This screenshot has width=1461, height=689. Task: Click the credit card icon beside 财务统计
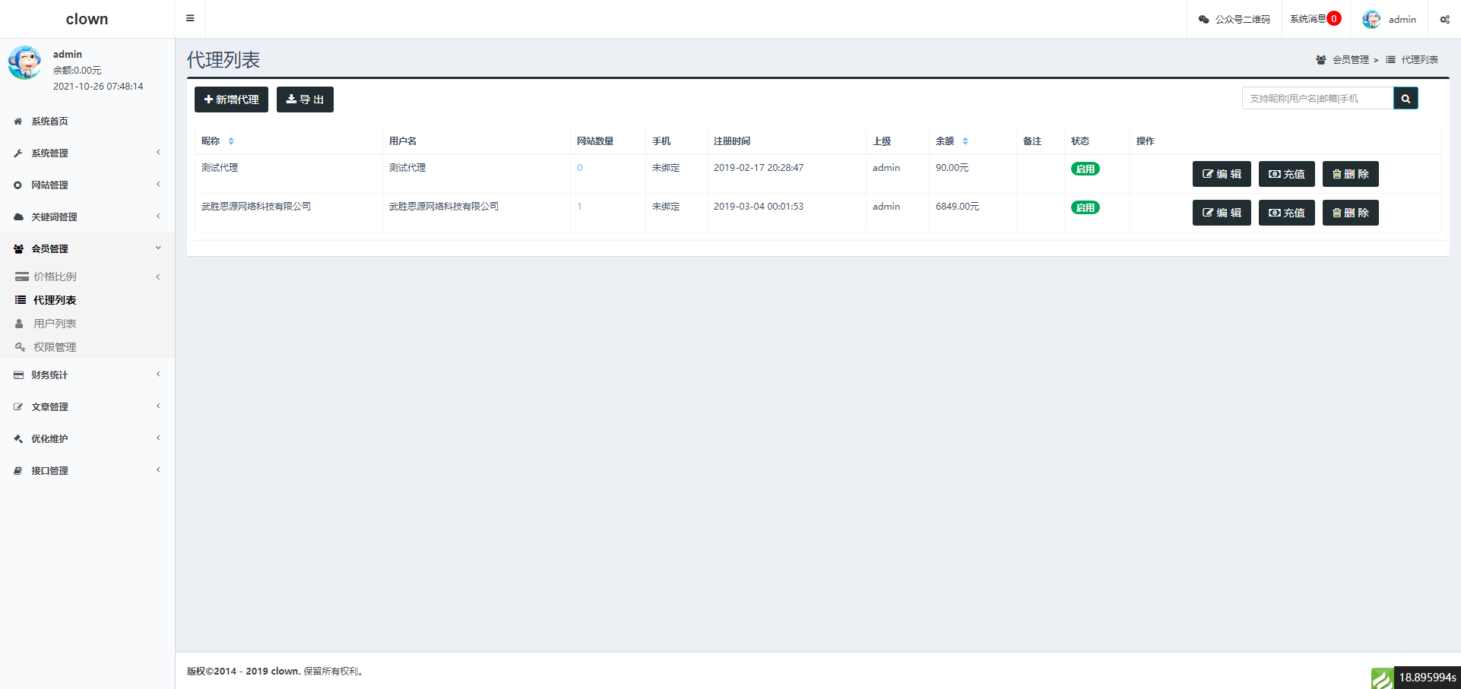coord(18,375)
